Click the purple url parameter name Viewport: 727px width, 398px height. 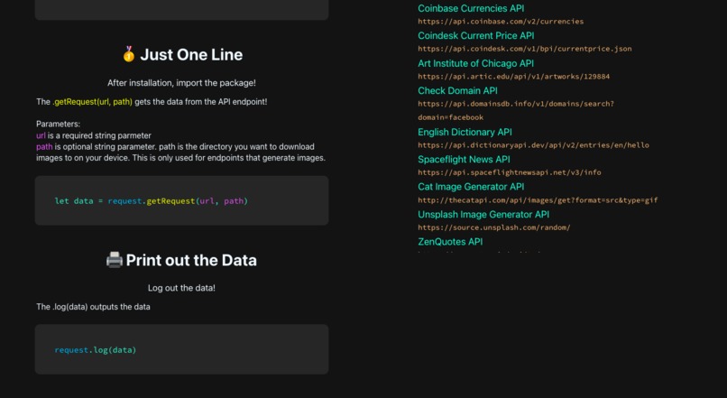click(x=41, y=135)
